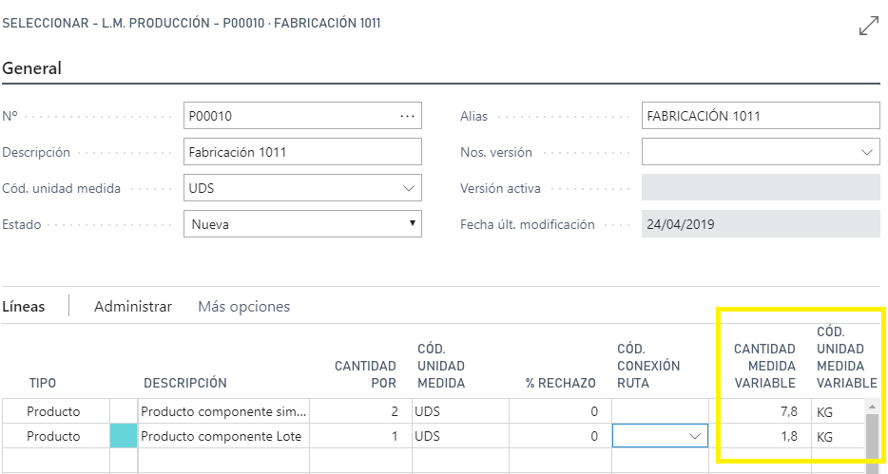Open Más opciones menu
This screenshot has width=888, height=474.
click(243, 307)
